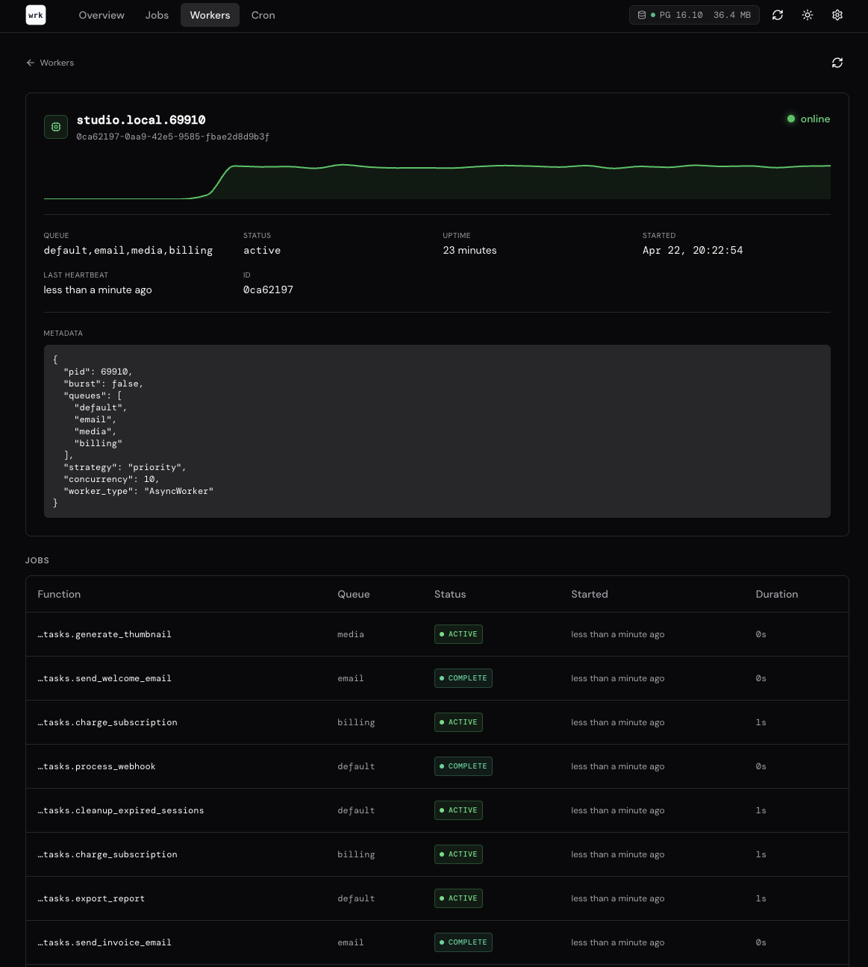Viewport: 868px width, 967px height.
Task: Toggle light/dark theme sun icon
Action: (x=808, y=15)
